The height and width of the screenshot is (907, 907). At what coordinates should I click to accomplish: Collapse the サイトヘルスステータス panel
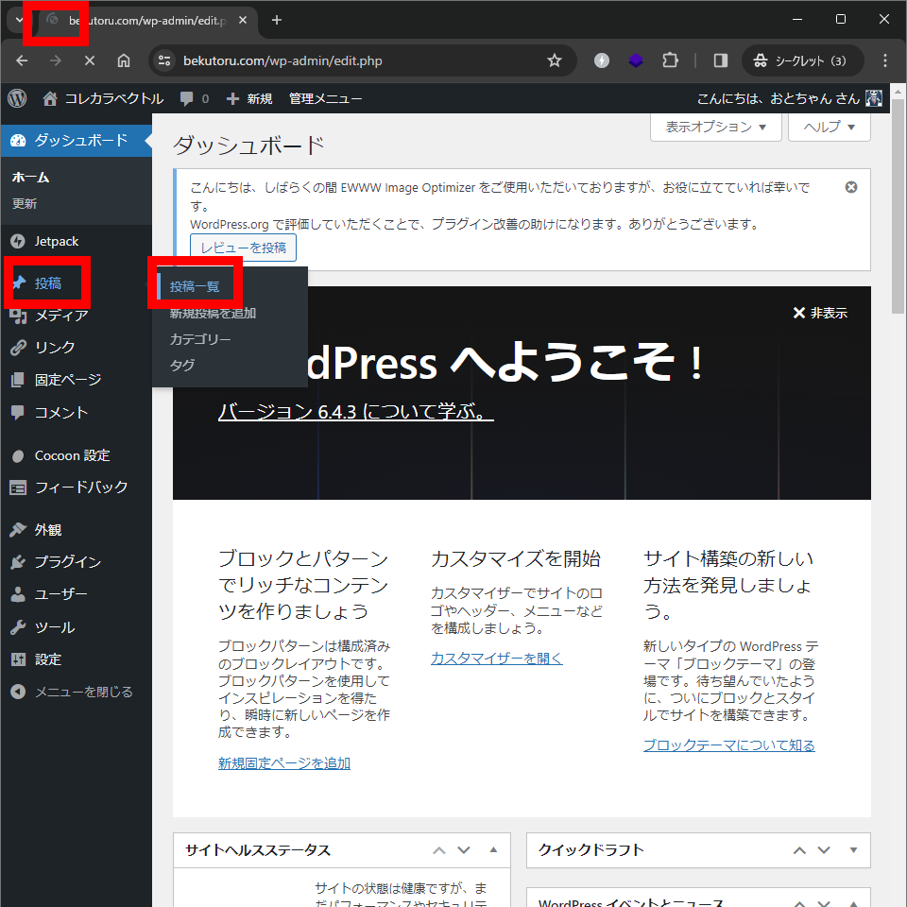493,850
